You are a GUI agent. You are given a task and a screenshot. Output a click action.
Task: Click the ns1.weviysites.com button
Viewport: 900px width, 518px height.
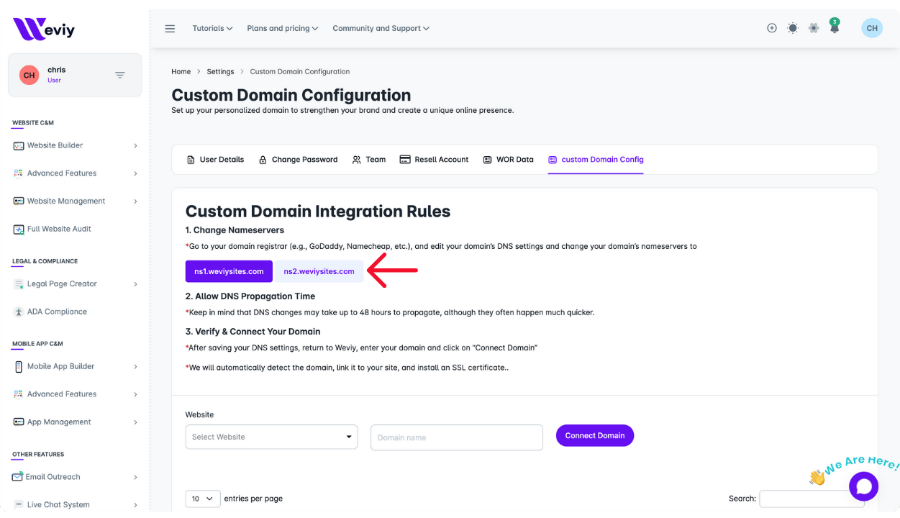tap(229, 271)
